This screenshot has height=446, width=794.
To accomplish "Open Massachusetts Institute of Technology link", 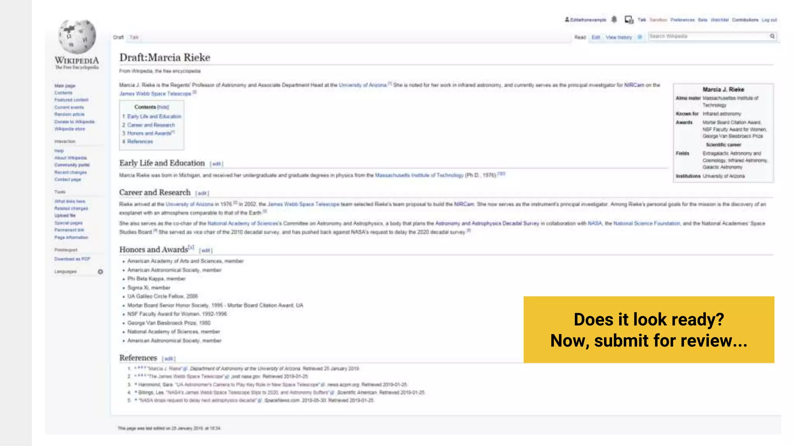I will 419,175.
